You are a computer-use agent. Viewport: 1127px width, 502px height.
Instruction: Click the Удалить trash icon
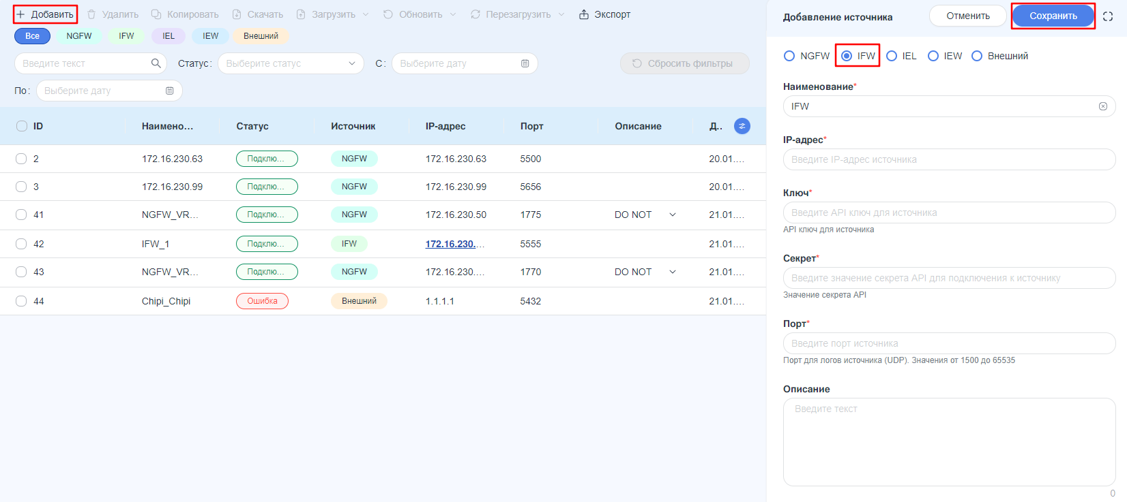(91, 14)
